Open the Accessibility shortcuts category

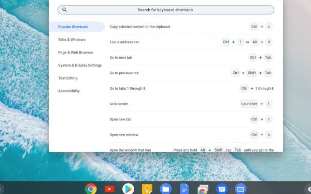(68, 91)
